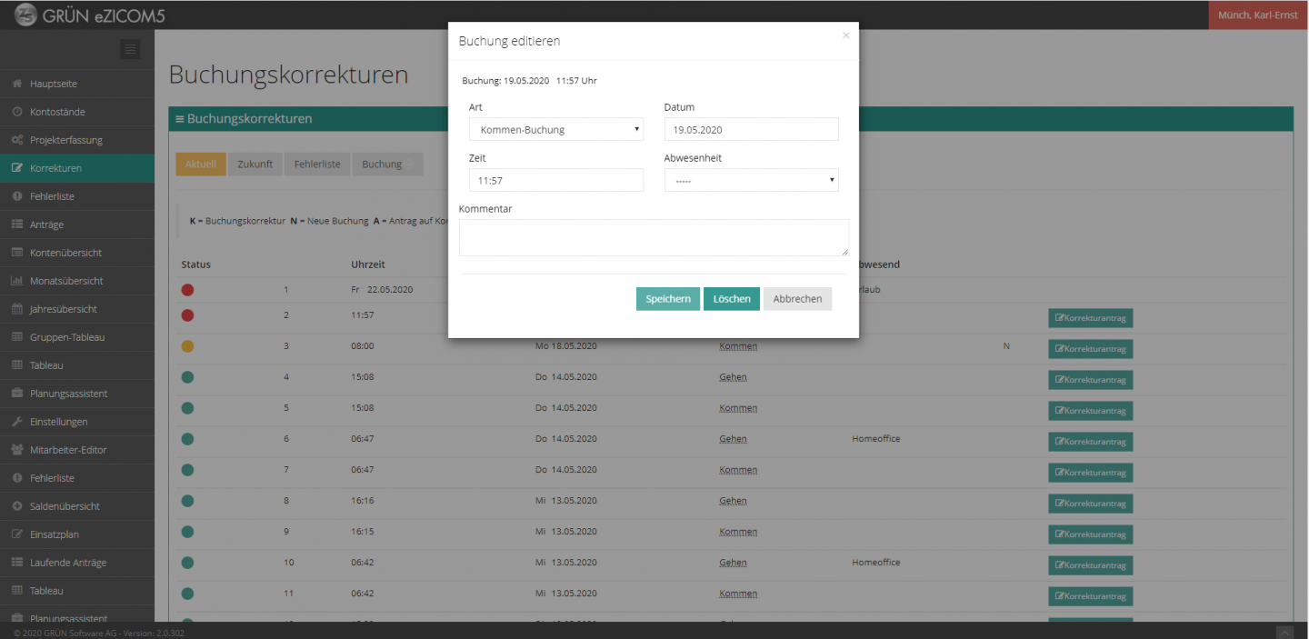Open the Kommen link in row 3

coord(737,346)
